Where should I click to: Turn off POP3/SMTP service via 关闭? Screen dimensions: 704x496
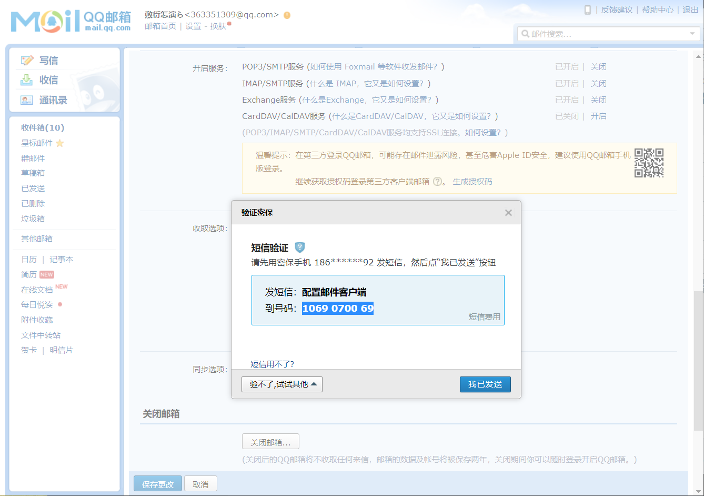[x=599, y=67]
